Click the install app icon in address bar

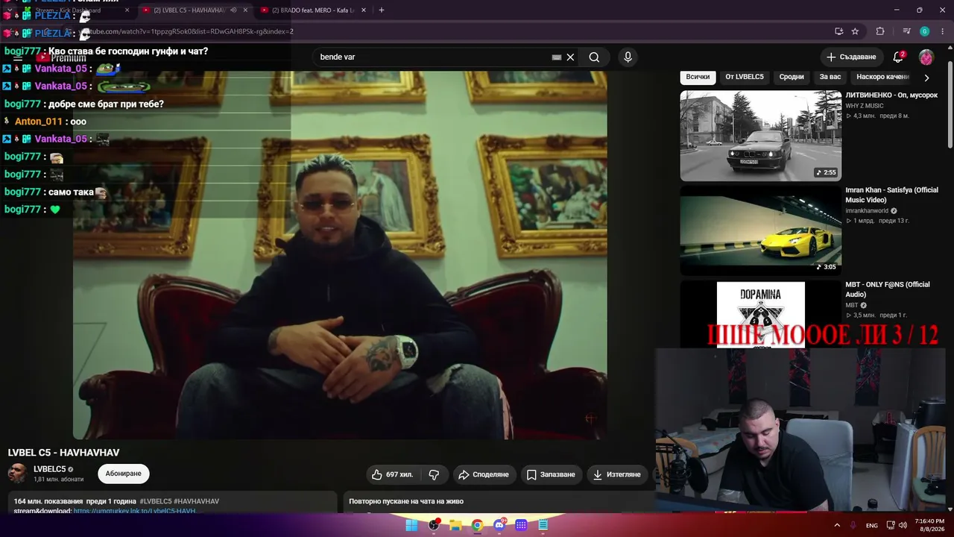tap(838, 31)
